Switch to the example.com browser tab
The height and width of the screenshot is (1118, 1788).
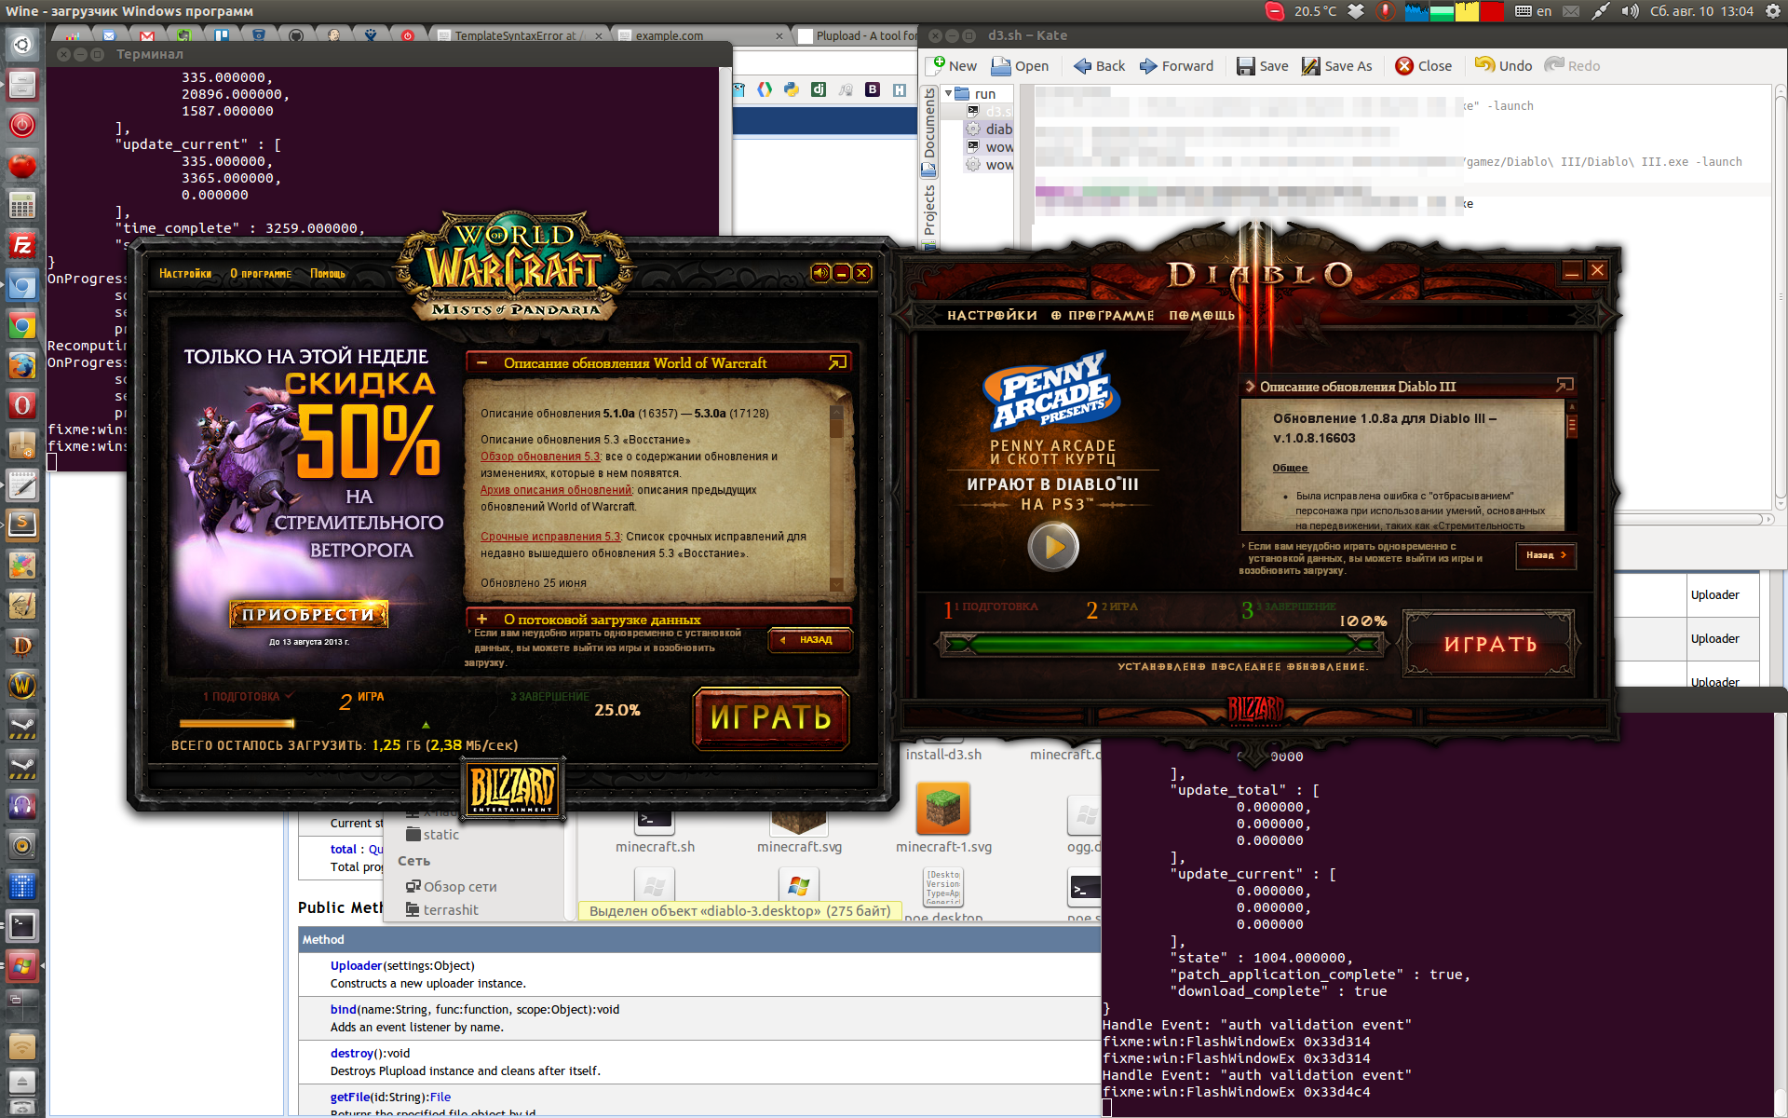coord(669,35)
